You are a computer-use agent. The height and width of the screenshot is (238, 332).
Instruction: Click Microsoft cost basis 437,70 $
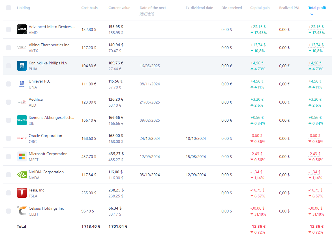click(89, 157)
